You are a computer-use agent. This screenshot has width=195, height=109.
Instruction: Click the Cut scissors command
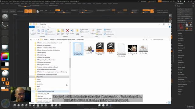47,30
